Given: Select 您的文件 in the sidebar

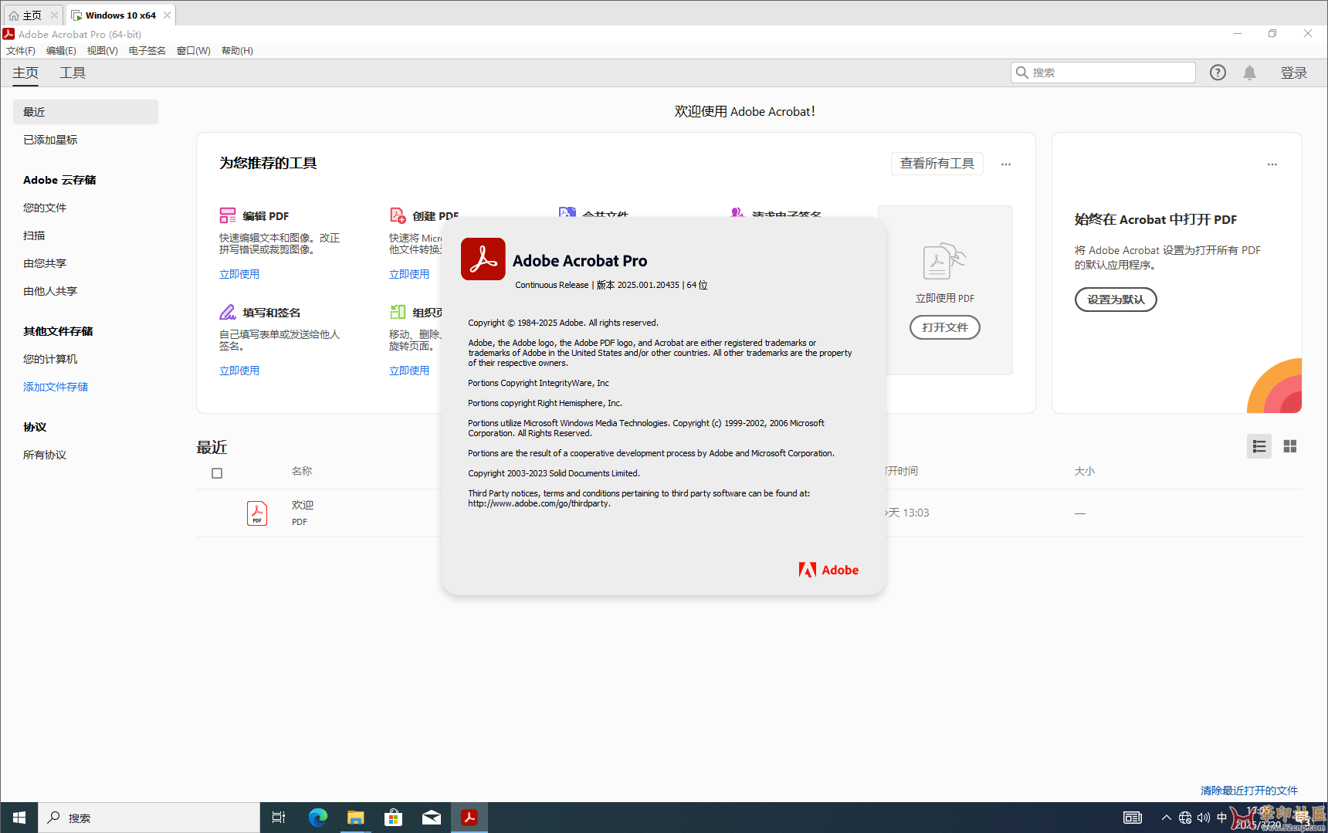Looking at the screenshot, I should click(x=45, y=208).
